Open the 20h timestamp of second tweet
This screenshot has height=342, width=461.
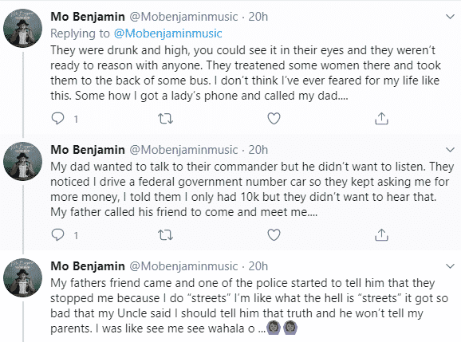258,150
